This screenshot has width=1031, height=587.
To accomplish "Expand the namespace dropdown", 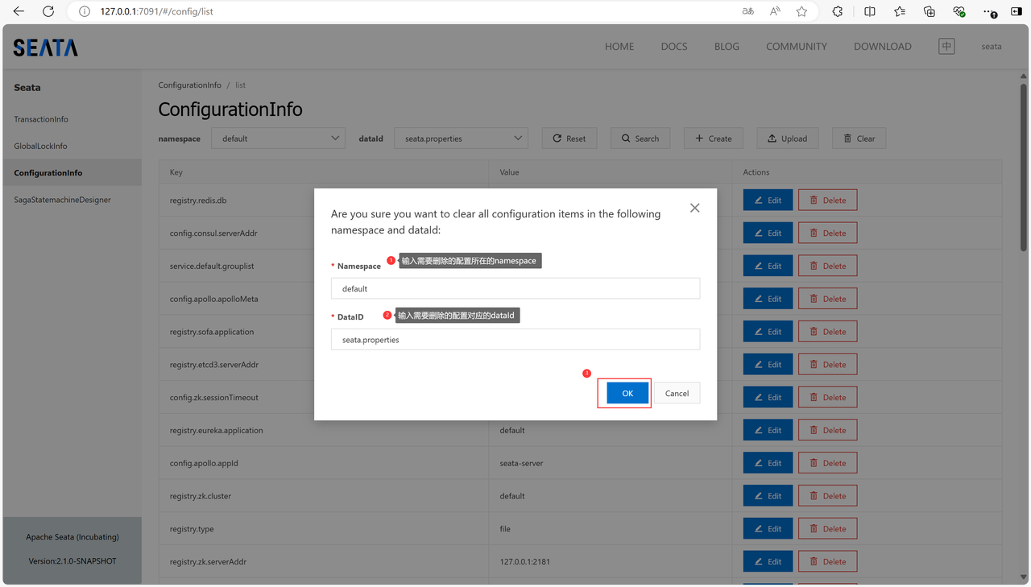I will point(278,138).
